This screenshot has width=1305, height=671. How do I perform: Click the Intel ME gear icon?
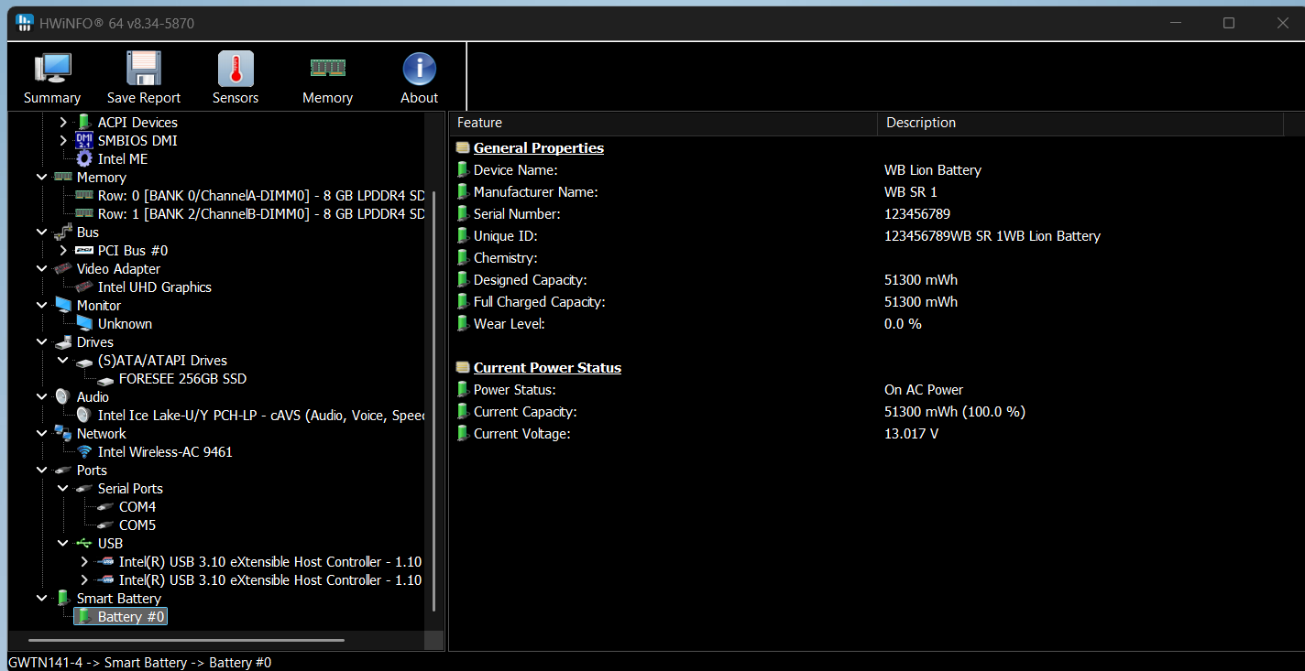pos(84,158)
